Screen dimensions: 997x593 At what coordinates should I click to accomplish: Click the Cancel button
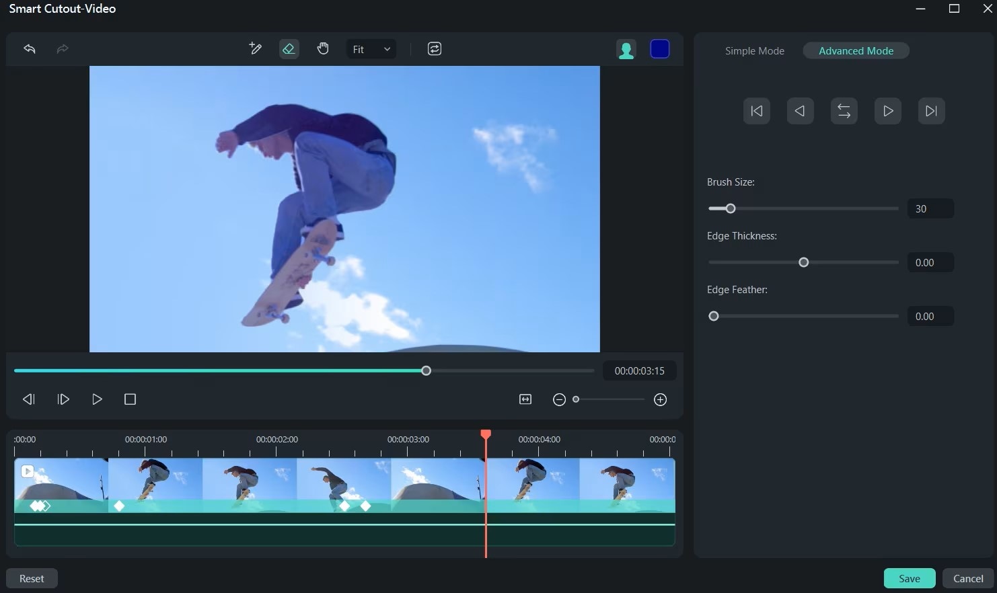pos(967,578)
